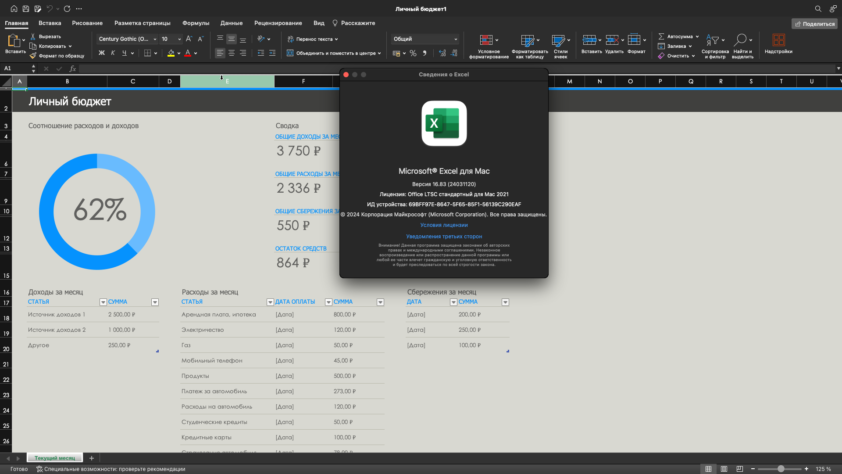Click the Условия лицензии link
Screen dimensions: 842x474
tap(444, 225)
